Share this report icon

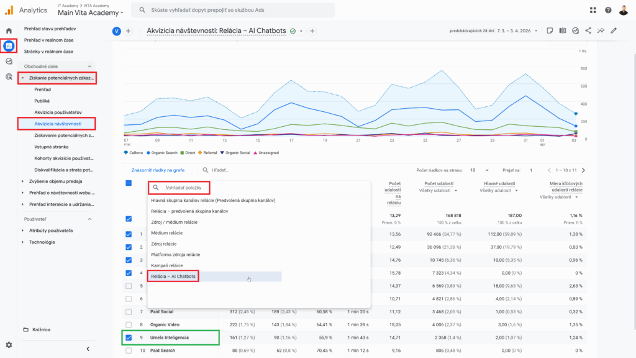click(588, 31)
